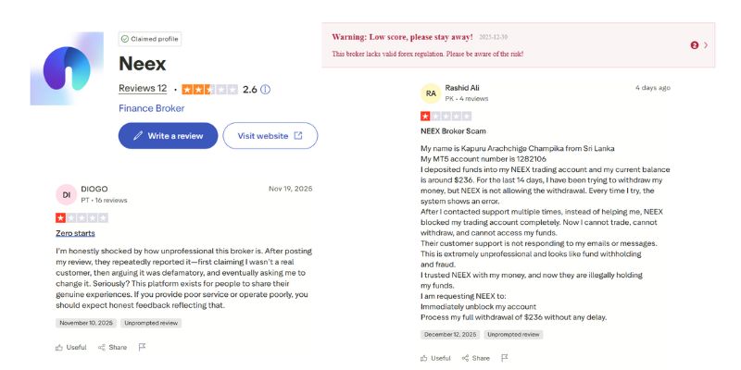Image resolution: width=741 pixels, height=370 pixels.
Task: Click the Neex company logo
Action: 67,72
